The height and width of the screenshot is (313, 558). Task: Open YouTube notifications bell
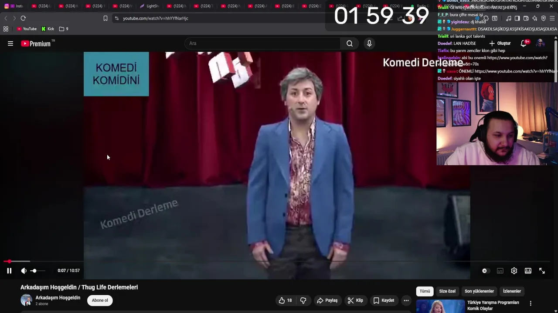524,43
